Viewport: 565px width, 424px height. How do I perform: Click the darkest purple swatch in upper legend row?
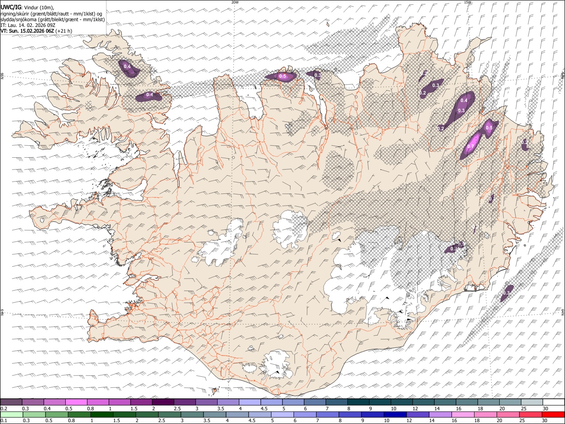(163, 402)
